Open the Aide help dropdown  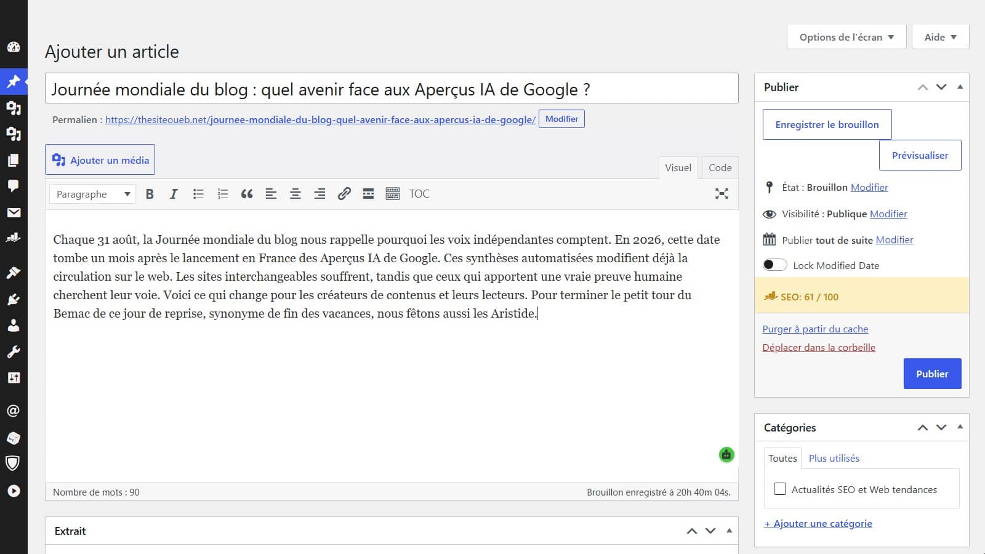[940, 37]
